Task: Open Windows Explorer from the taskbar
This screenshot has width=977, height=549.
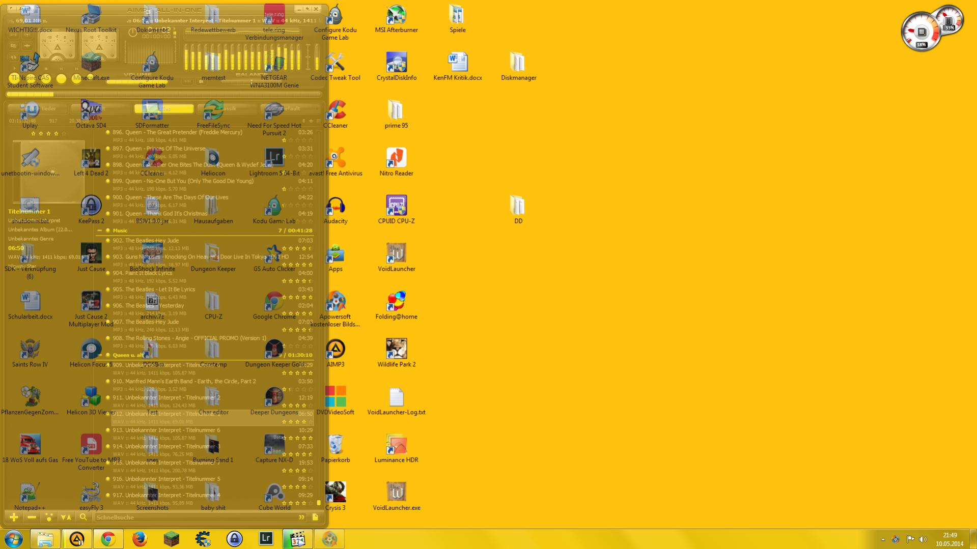Action: pos(45,539)
